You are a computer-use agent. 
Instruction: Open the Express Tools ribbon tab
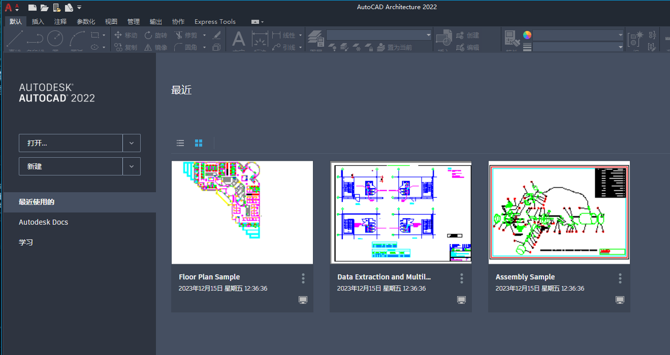click(x=215, y=21)
